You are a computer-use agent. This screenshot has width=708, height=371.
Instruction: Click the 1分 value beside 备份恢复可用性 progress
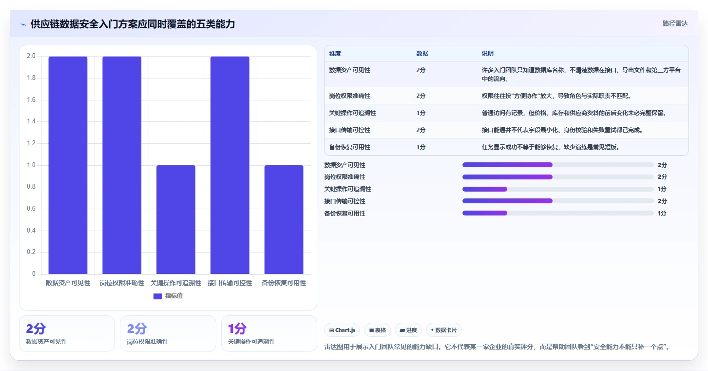pos(662,213)
